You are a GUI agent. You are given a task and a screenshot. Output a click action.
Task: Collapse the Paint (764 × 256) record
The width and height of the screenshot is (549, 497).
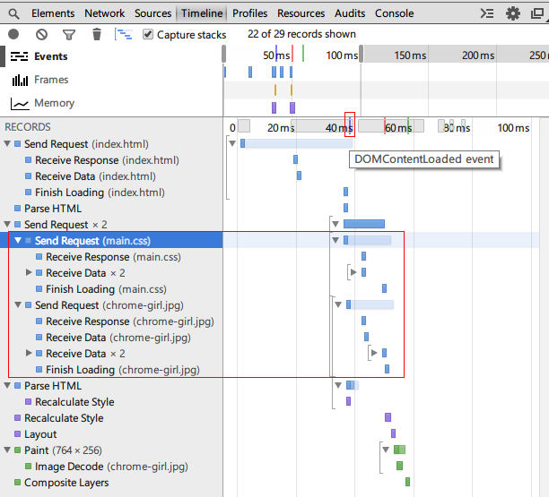[x=7, y=450]
